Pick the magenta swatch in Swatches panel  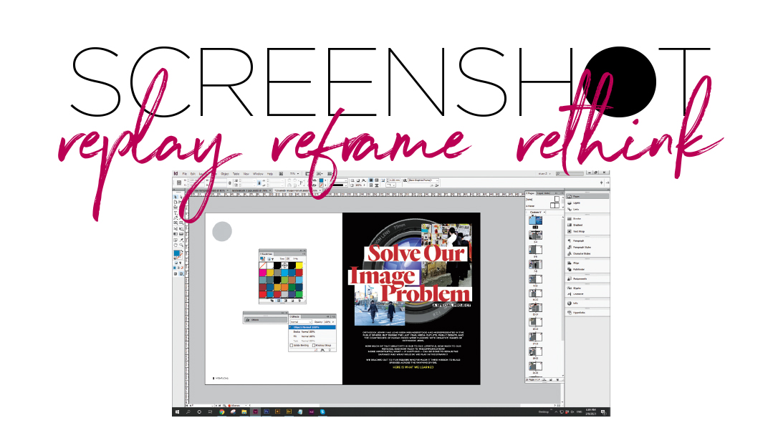[x=263, y=273]
